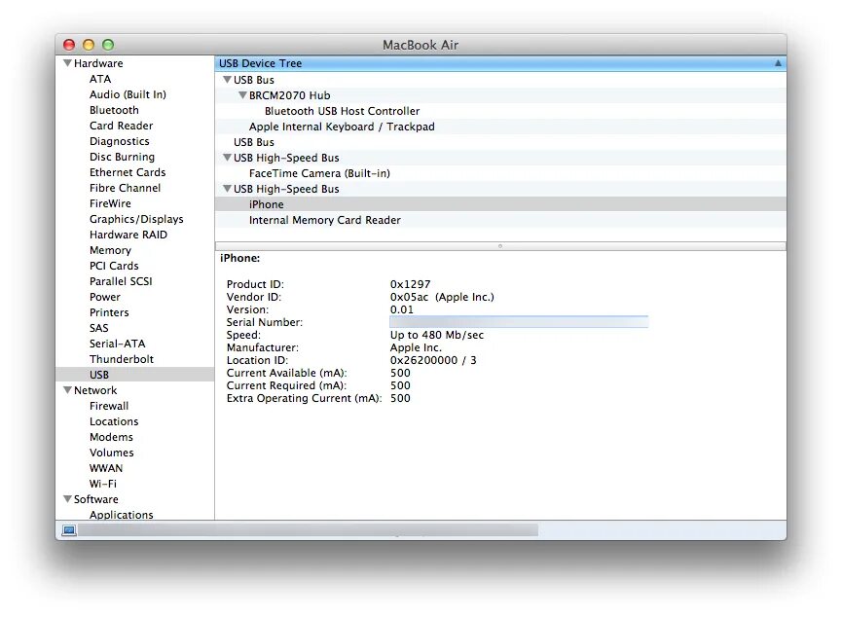
Task: Select PCI Cards in the sidebar
Action: coord(114,266)
